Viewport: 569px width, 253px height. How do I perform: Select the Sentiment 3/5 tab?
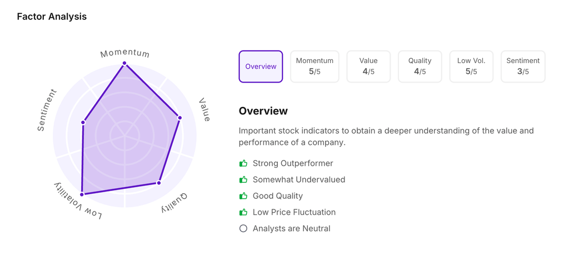click(x=523, y=66)
